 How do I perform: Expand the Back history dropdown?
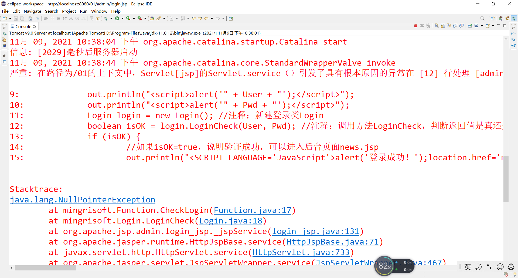click(212, 18)
